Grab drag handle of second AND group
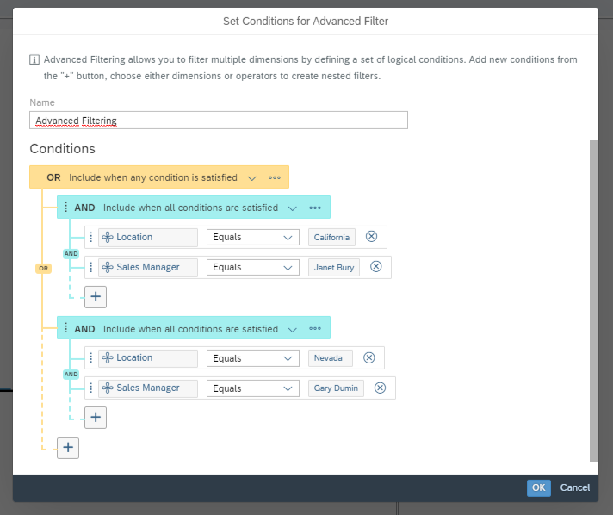The width and height of the screenshot is (613, 515). click(x=65, y=328)
